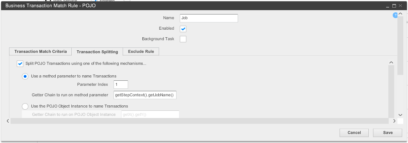Click the Cancel button
This screenshot has width=408, height=143.
pos(354,133)
